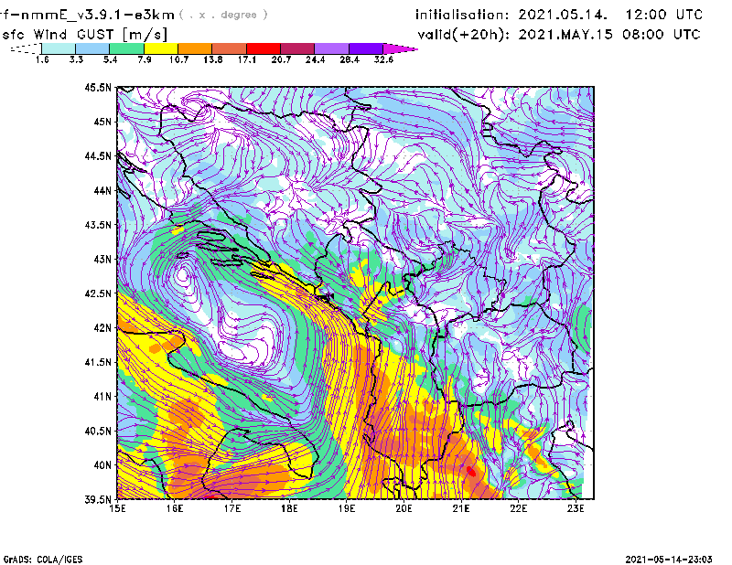Image resolution: width=732 pixels, height=565 pixels.
Task: Click the 40N latitude label
Action: (x=102, y=465)
